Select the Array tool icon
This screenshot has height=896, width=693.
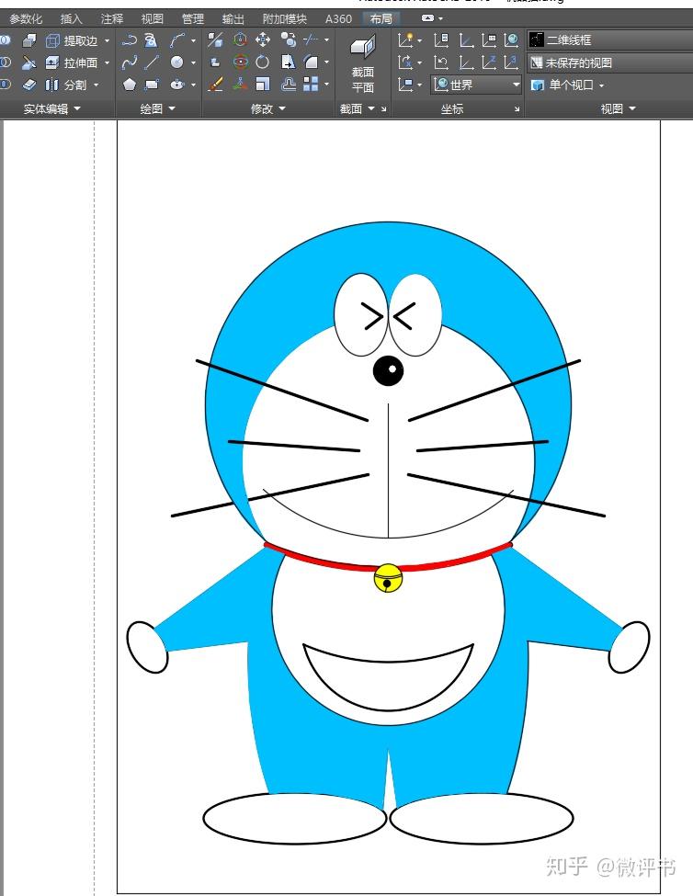point(311,85)
